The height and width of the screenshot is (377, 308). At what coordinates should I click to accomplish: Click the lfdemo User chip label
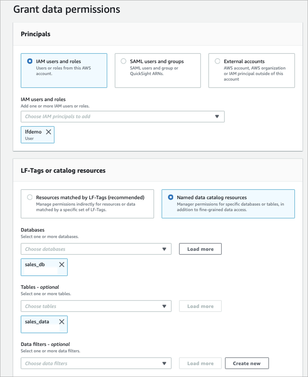tap(33, 132)
